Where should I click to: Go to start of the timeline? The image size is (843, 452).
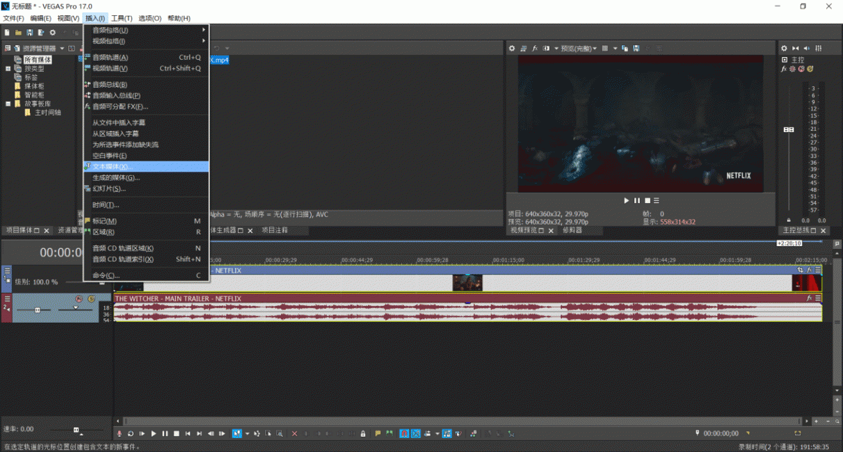pyautogui.click(x=188, y=433)
